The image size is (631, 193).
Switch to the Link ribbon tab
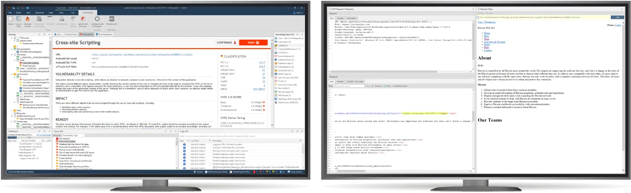(72, 13)
